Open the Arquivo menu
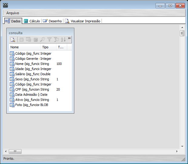 (x=13, y=13)
